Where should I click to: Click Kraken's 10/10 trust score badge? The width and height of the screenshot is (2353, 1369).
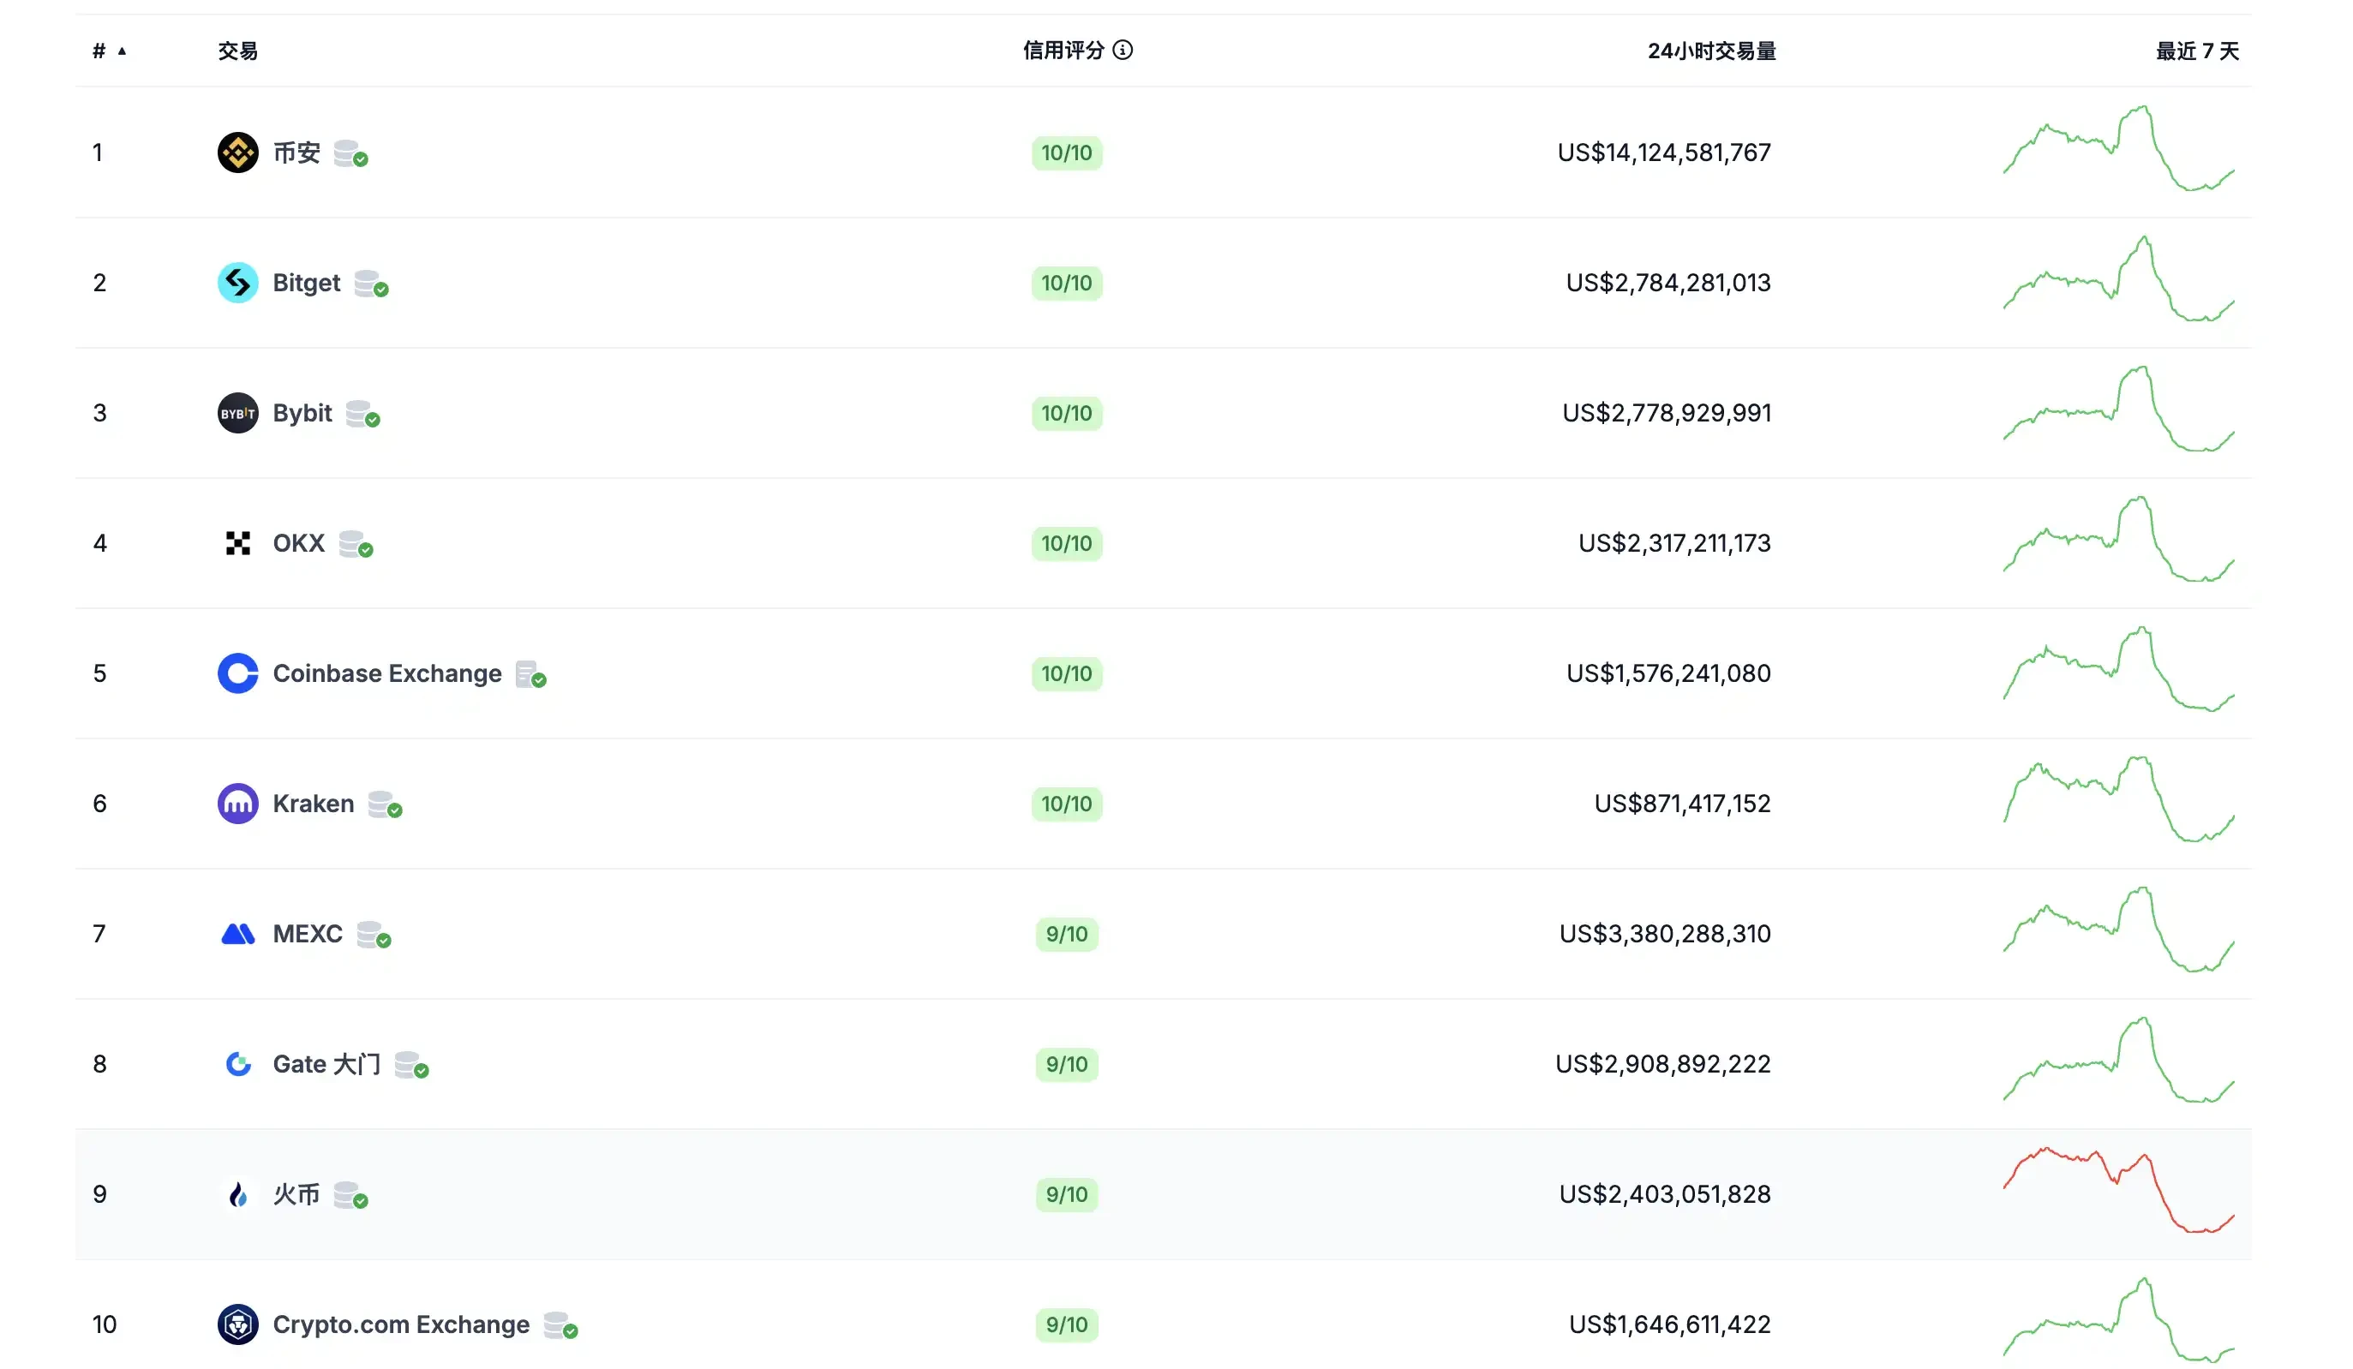[x=1066, y=804]
